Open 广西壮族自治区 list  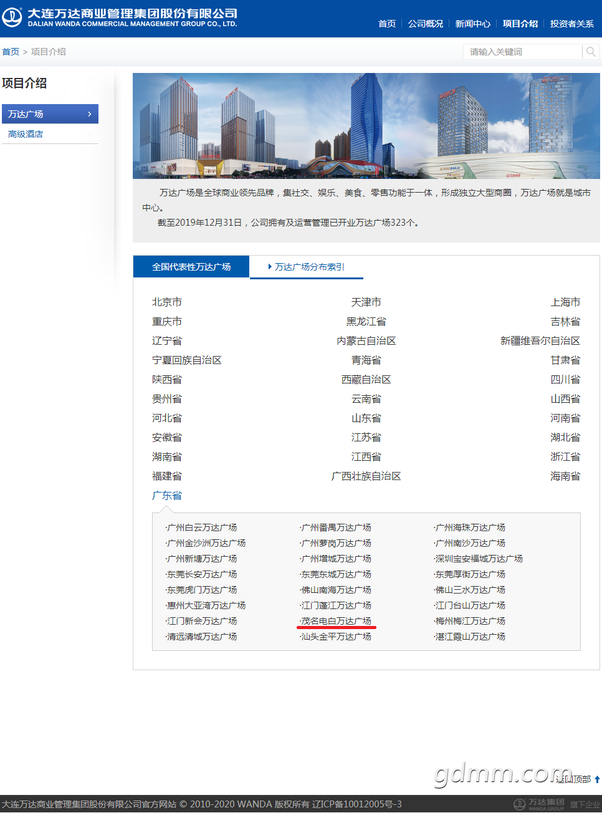(366, 476)
